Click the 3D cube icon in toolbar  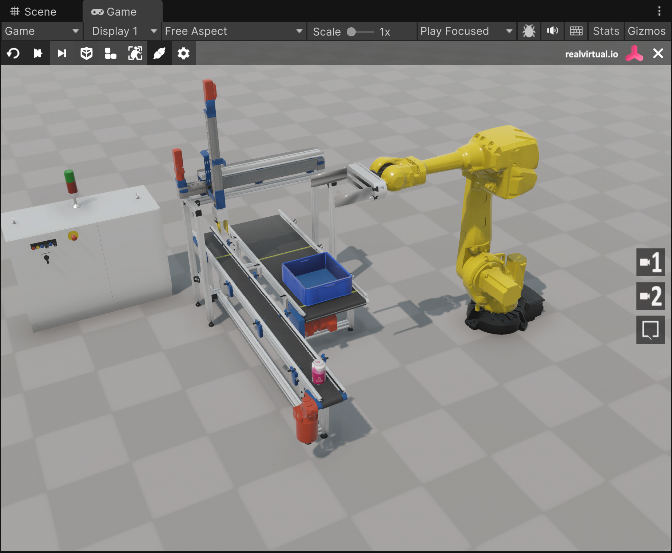tap(86, 53)
